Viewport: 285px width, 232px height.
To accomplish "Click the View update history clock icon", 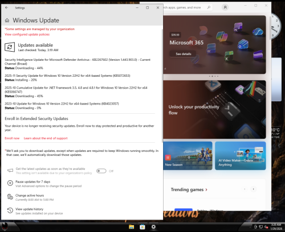I will click(10, 210).
